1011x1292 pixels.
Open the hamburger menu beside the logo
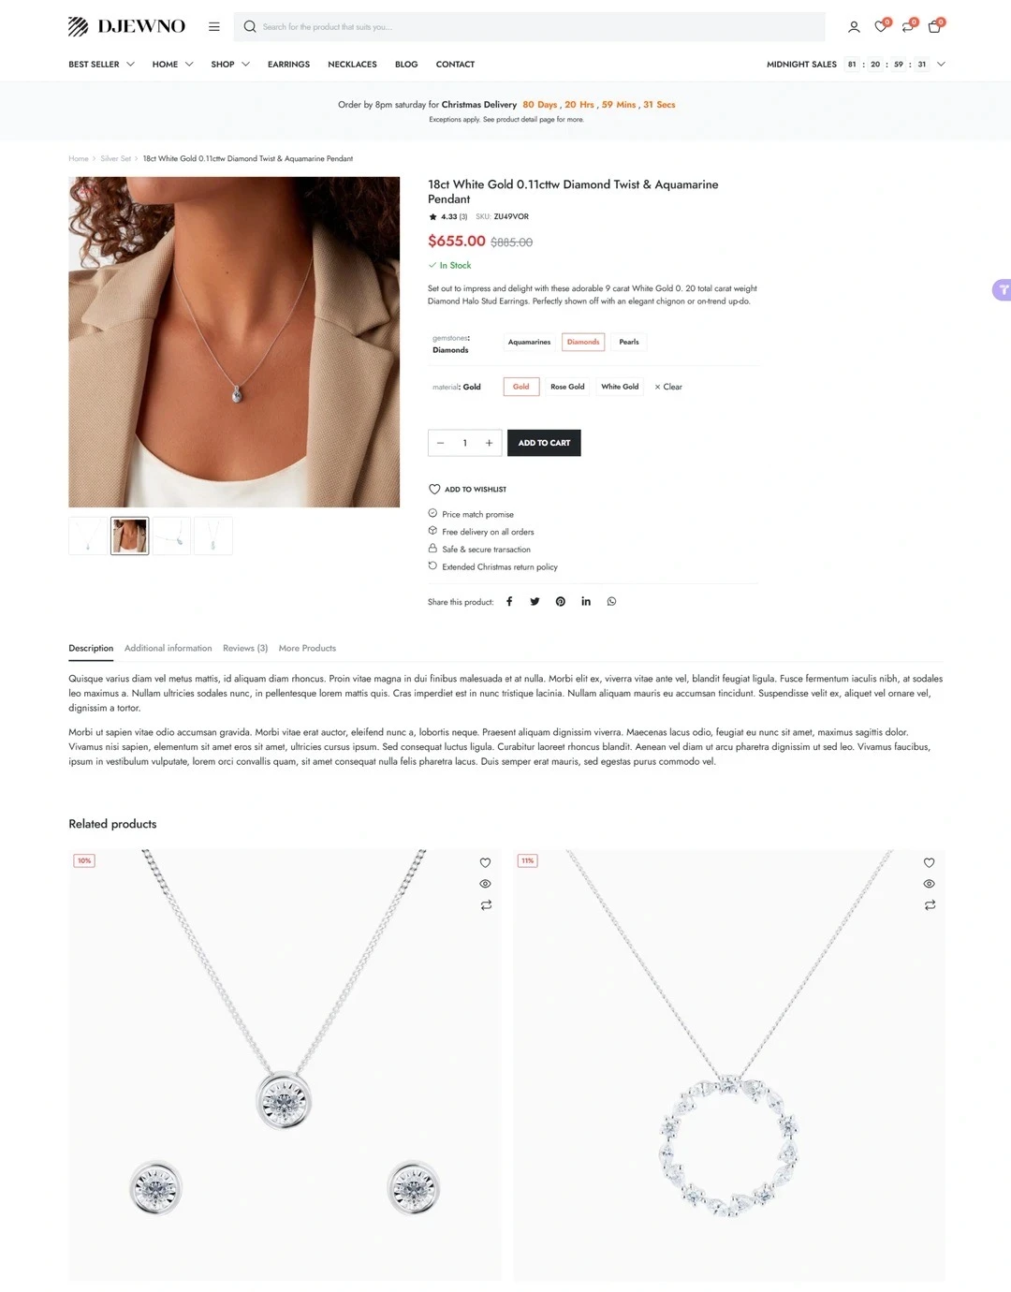[214, 27]
